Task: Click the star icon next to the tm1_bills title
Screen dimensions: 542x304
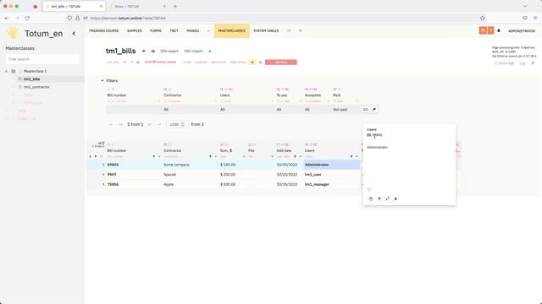Action: tap(144, 51)
